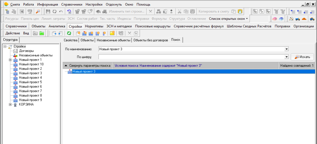Open the Отдохнуть menu
The height and width of the screenshot is (144, 317).
pos(114,5)
